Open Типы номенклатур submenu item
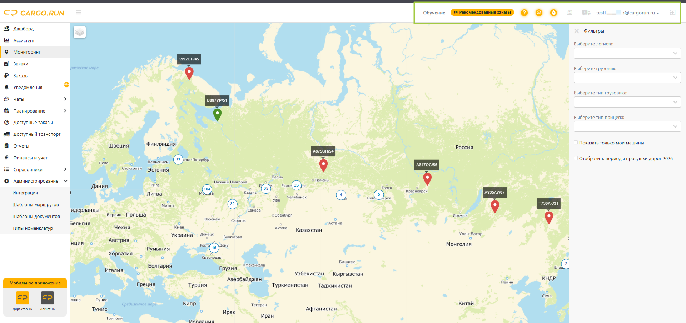The image size is (686, 323). [x=35, y=228]
